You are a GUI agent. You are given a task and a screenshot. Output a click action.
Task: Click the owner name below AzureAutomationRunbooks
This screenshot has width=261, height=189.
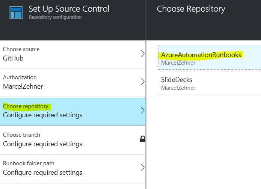tap(178, 63)
